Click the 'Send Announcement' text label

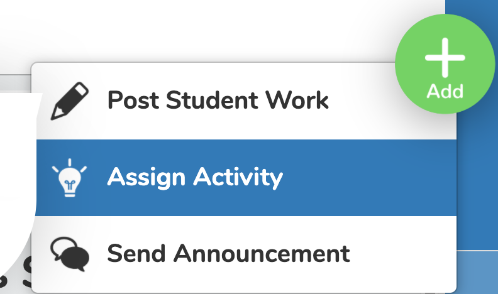[x=228, y=253]
